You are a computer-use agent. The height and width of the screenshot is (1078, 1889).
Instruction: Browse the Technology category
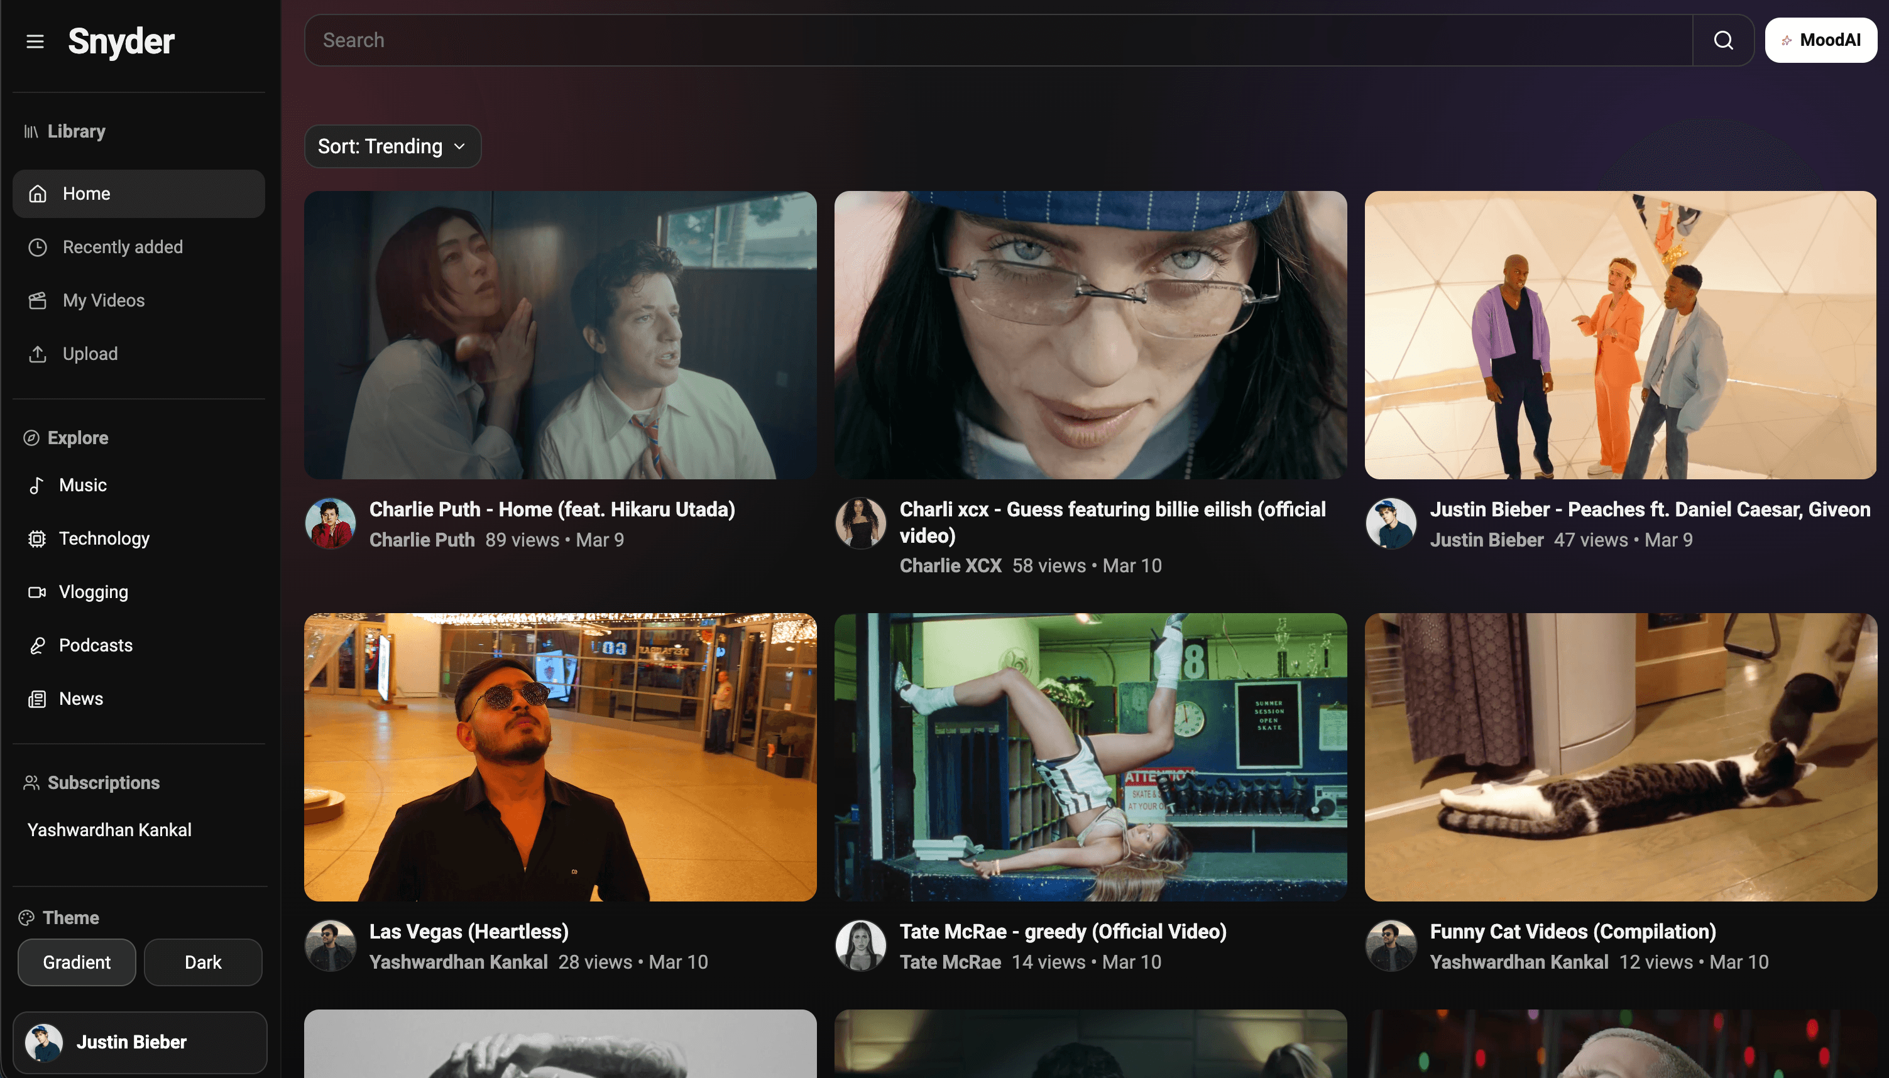[138, 539]
